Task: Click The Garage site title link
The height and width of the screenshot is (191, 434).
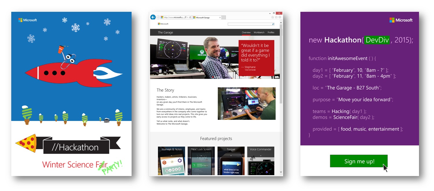Action: tap(165, 33)
